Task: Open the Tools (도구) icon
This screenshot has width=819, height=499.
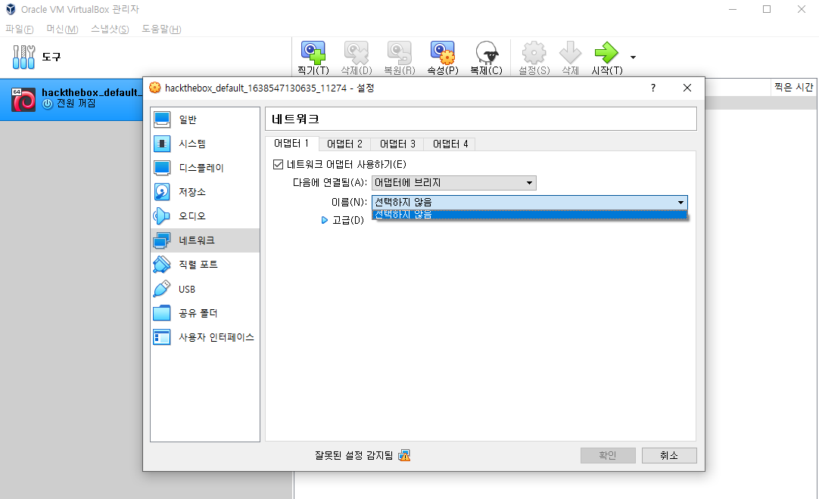Action: pos(23,57)
